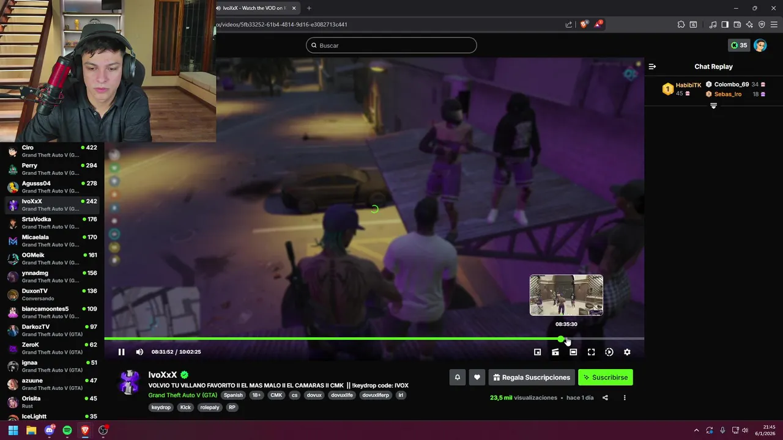The width and height of the screenshot is (783, 440).
Task: Open Micaelala channel in sidebar
Action: pyautogui.click(x=52, y=241)
